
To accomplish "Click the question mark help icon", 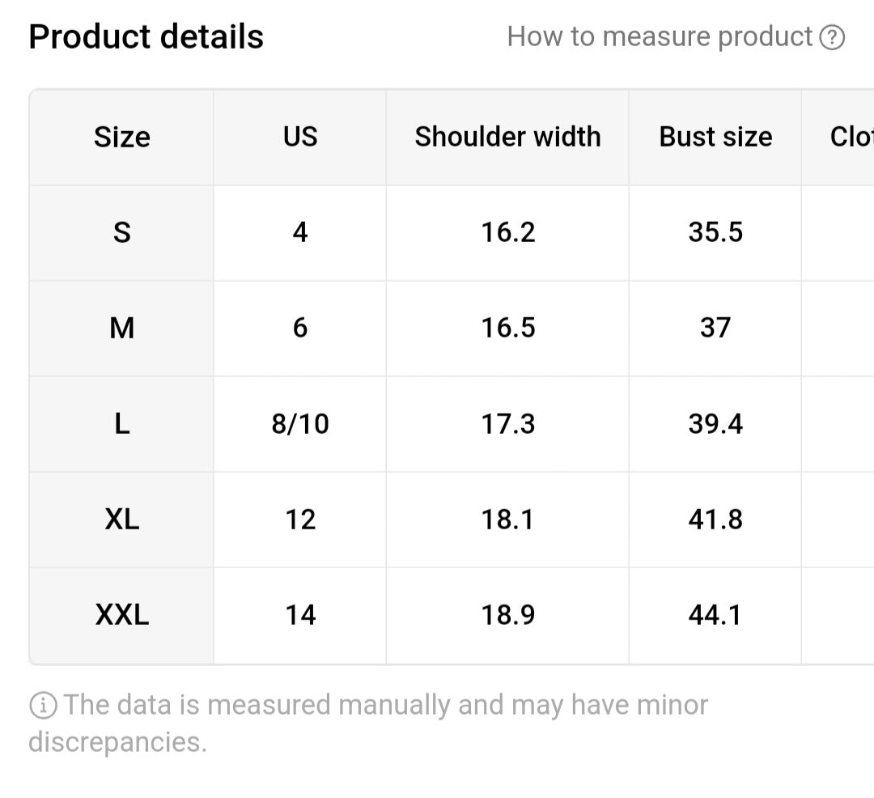I will pos(832,37).
